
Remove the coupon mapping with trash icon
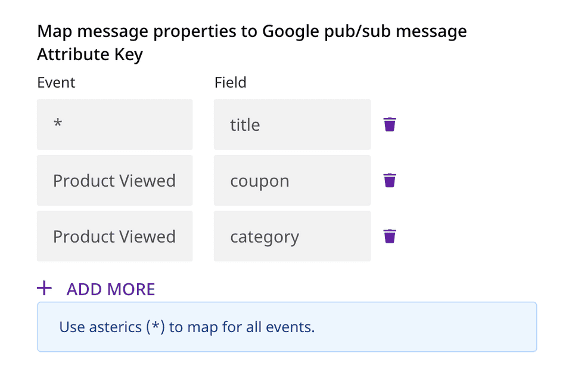[390, 180]
